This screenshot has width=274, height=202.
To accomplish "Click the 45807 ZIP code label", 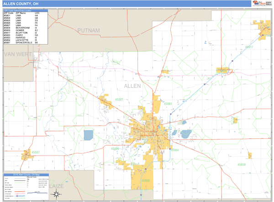I will 120,100.
